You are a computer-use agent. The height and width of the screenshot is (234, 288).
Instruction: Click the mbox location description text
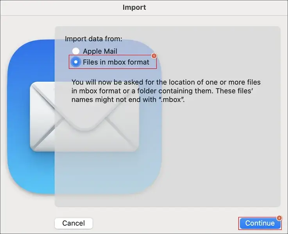166,91
